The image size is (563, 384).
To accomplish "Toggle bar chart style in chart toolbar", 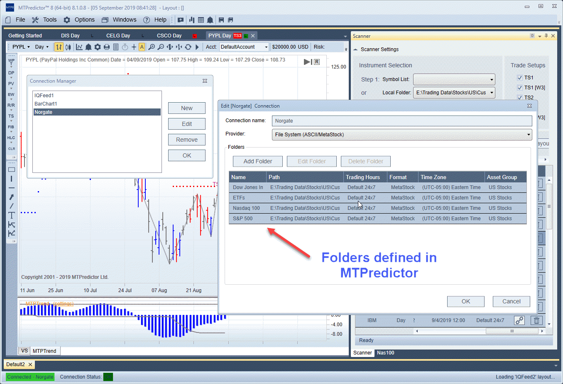I will (x=59, y=47).
